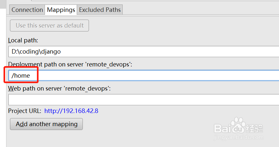Select the Mappings tab
The height and width of the screenshot is (147, 279).
(61, 10)
